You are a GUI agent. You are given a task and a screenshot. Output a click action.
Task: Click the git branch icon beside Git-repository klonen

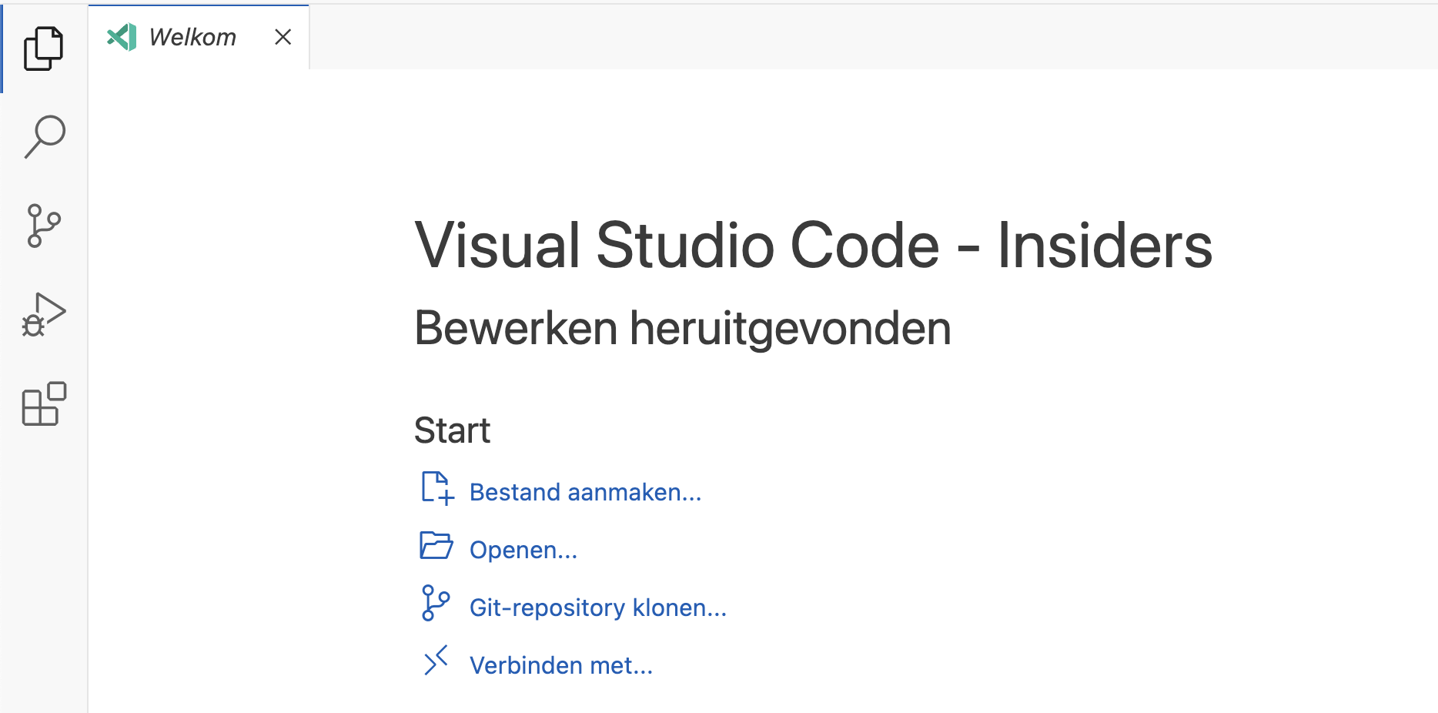(436, 603)
